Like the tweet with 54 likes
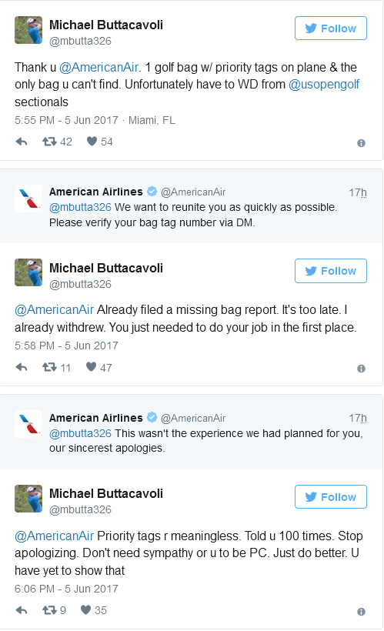The height and width of the screenshot is (631, 384). 92,142
